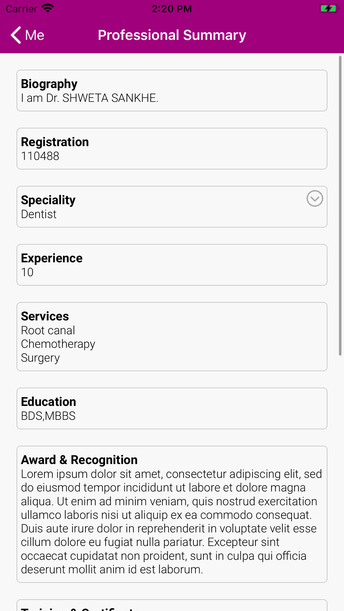The width and height of the screenshot is (344, 611).
Task: Click the vertical scrollbar indicator
Action: 340,205
